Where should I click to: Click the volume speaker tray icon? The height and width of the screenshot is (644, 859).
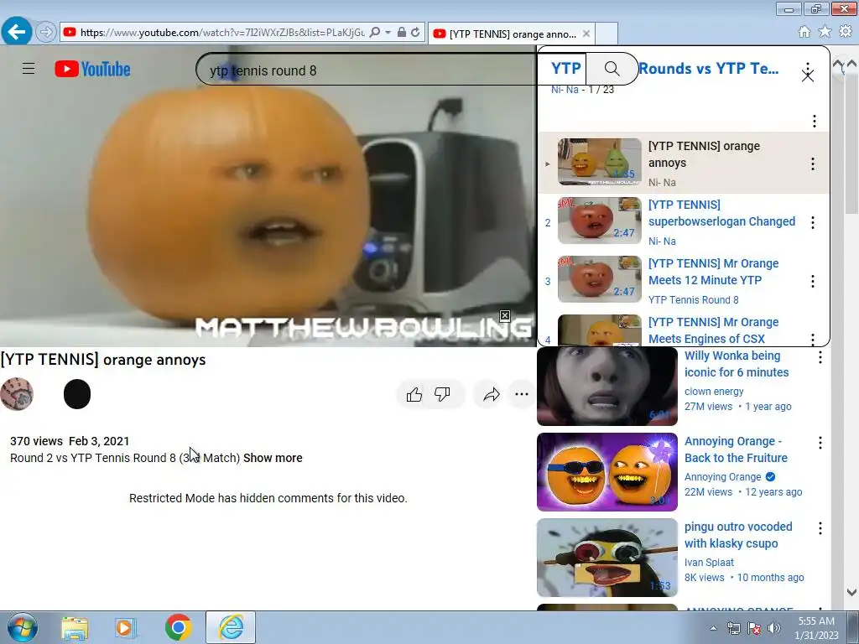774,628
